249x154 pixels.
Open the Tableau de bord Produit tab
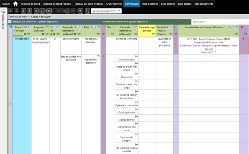pyautogui.click(x=57, y=4)
